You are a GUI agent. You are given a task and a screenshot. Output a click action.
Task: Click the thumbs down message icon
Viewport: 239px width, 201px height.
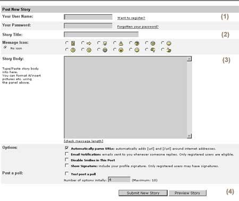(153, 50)
